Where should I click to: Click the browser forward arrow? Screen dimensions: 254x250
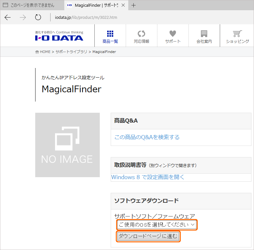(23, 17)
